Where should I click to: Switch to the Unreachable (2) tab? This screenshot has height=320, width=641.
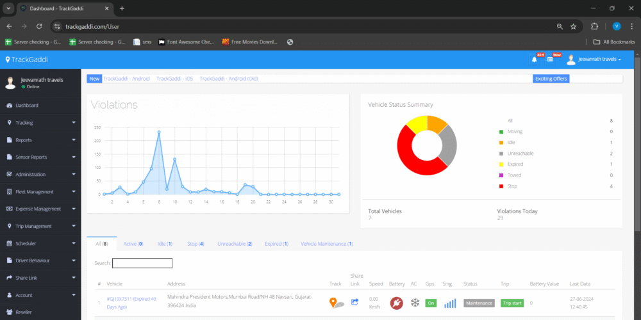coord(235,244)
